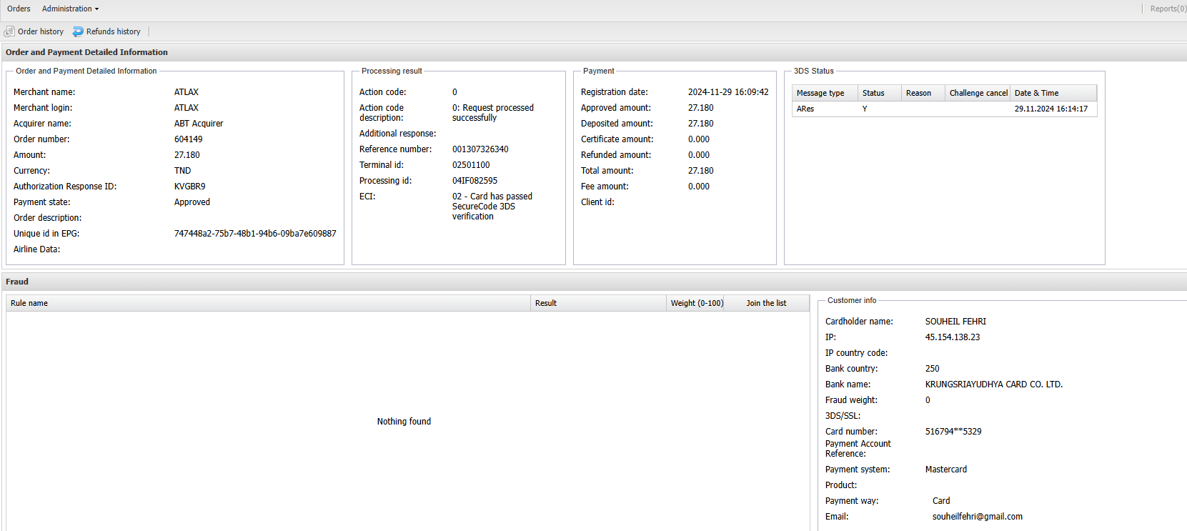Expand the Administration dropdown menu
The height and width of the screenshot is (531, 1187).
70,9
